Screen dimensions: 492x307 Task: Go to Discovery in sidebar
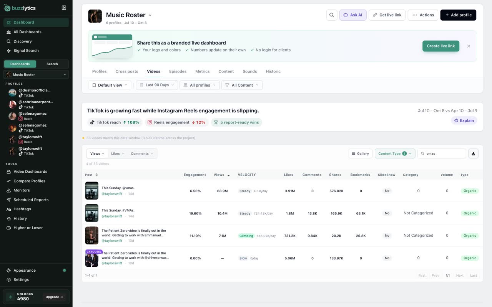36,41
